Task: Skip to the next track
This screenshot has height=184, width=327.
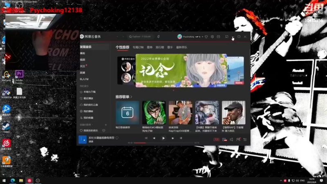Action: click(172, 138)
